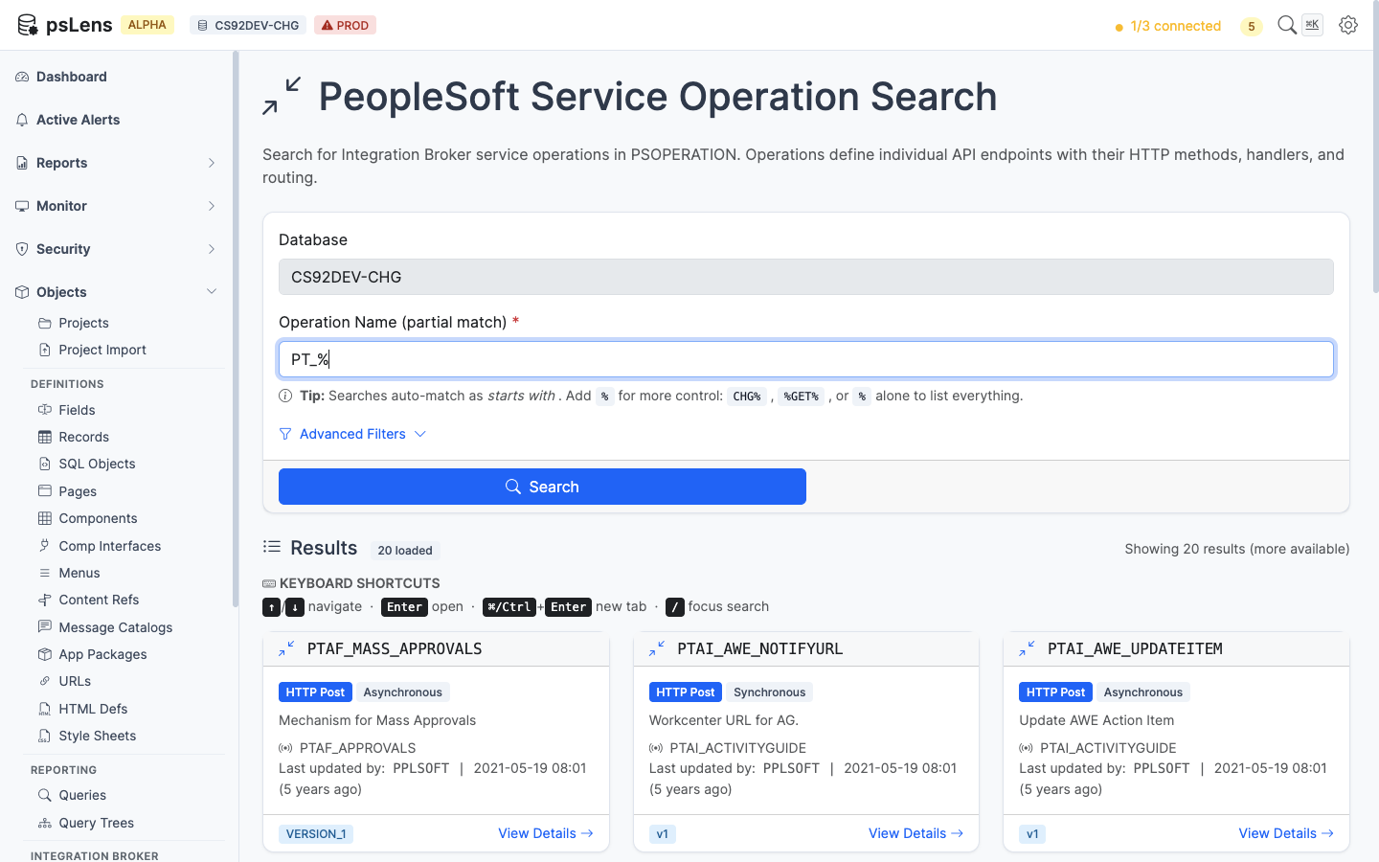1379x862 pixels.
Task: Click the Reports sidebar icon
Action: (22, 163)
